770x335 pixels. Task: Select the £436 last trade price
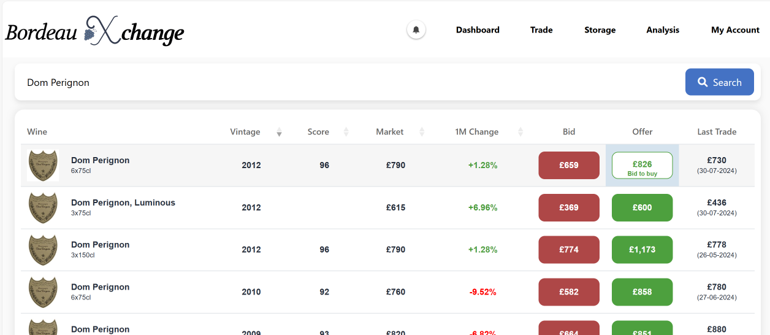tap(717, 202)
